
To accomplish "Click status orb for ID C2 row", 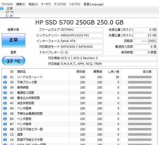I will pyautogui.click(x=5, y=134).
